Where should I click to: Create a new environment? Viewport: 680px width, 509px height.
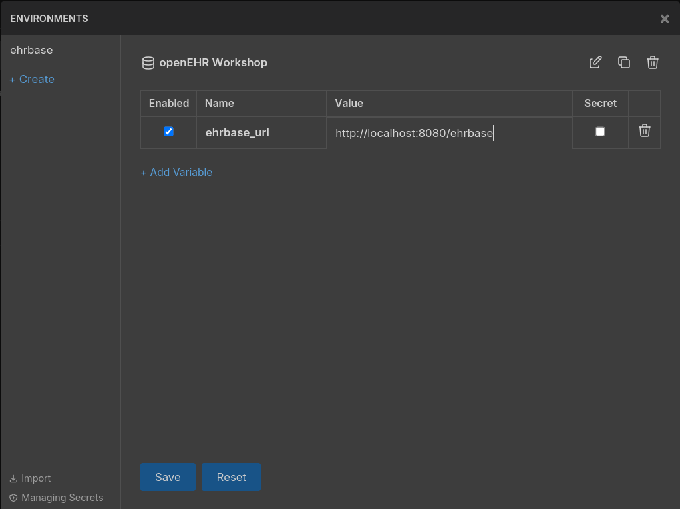click(32, 79)
